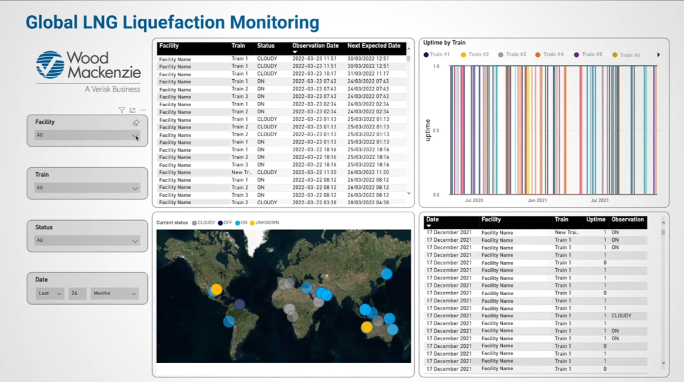The image size is (684, 382).
Task: Sort the right table by the Uptime column
Action: [x=595, y=219]
